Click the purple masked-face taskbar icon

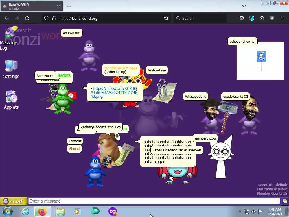point(113,211)
